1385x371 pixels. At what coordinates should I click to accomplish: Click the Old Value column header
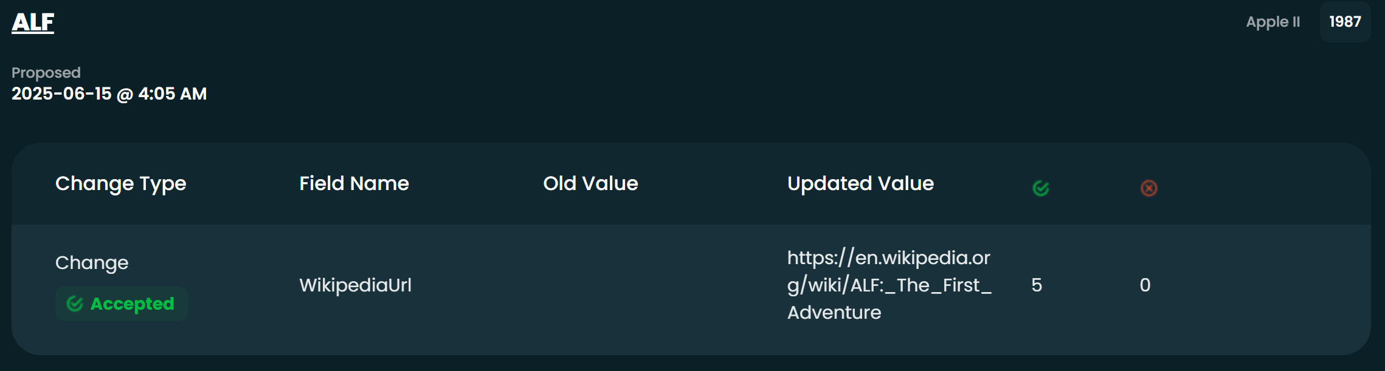click(590, 183)
